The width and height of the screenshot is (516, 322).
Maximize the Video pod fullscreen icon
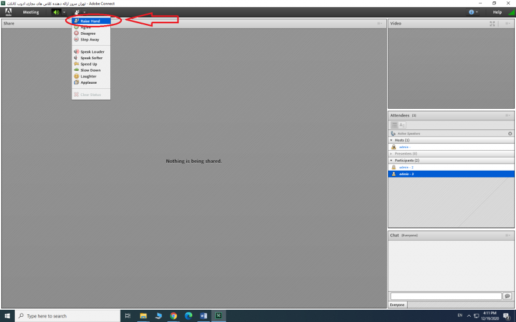(x=493, y=24)
